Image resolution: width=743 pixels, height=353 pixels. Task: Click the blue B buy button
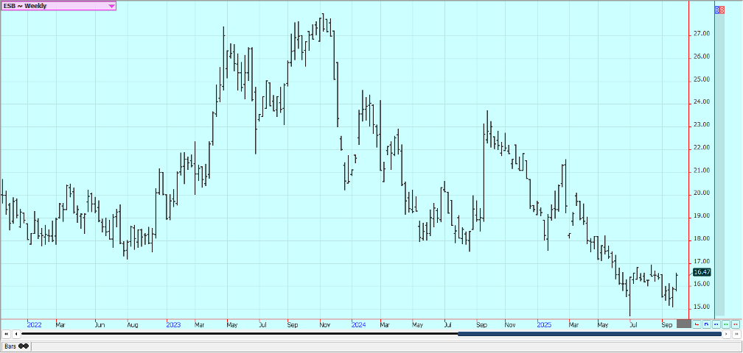click(x=717, y=10)
